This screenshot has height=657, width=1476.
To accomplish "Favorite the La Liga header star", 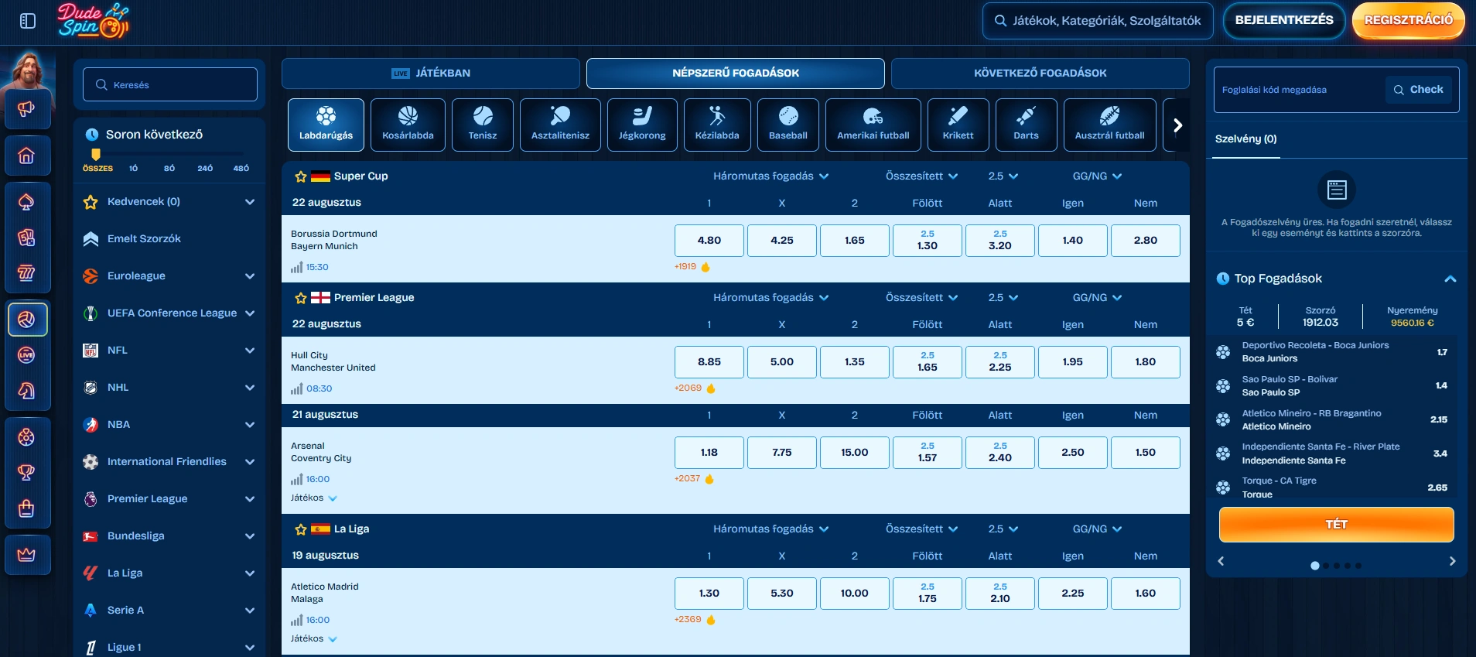I will pyautogui.click(x=301, y=529).
